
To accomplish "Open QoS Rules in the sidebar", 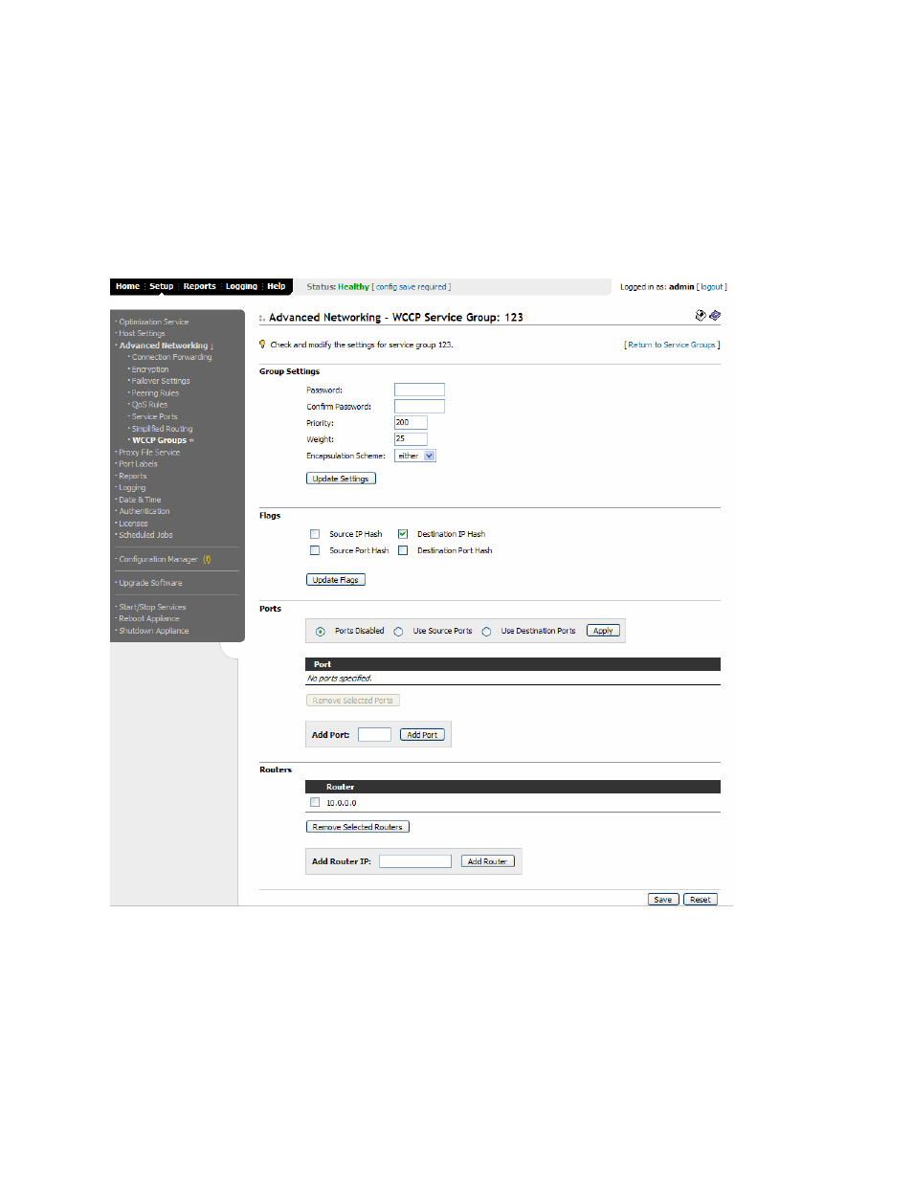I will (150, 405).
